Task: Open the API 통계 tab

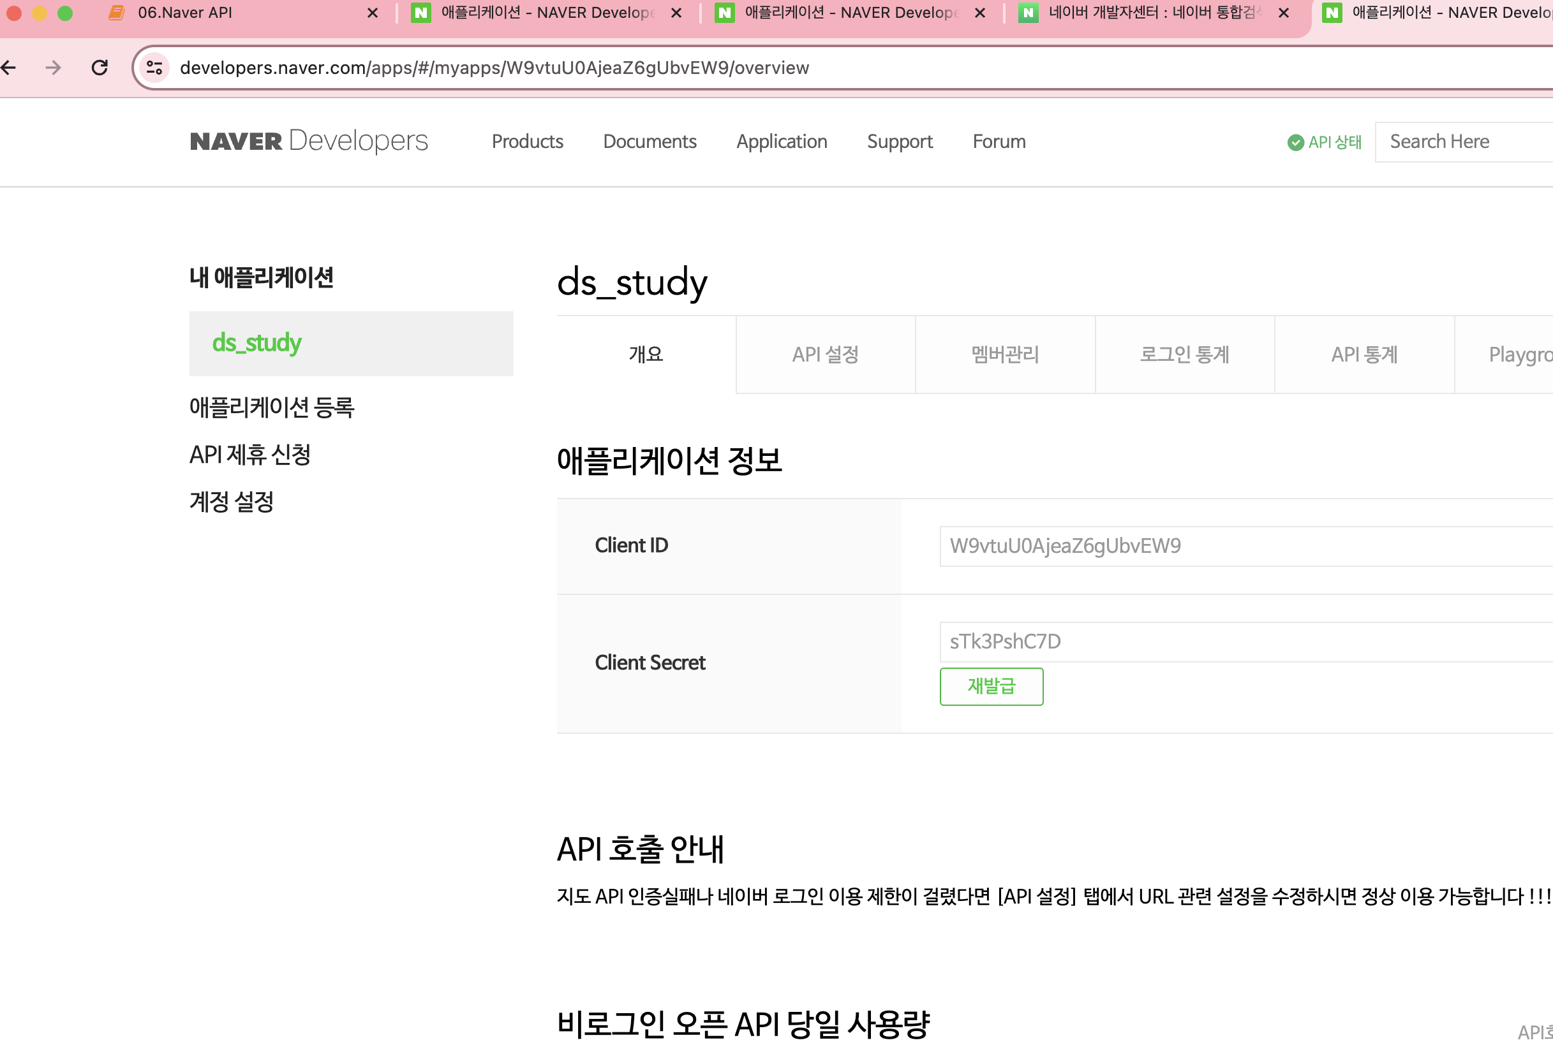Action: coord(1364,355)
